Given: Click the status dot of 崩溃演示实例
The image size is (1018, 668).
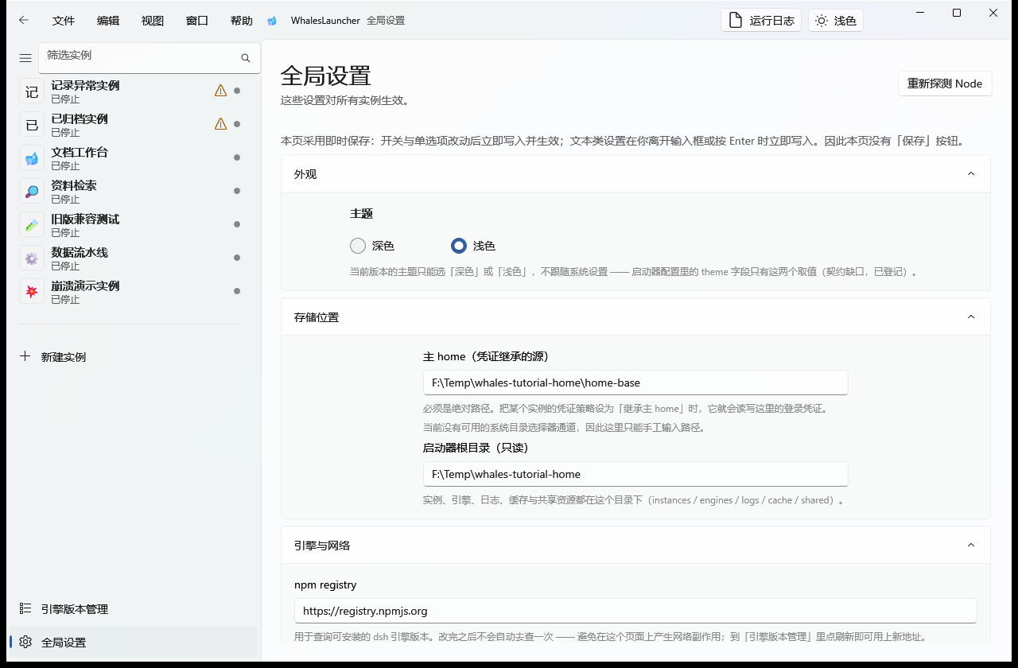Looking at the screenshot, I should point(237,291).
